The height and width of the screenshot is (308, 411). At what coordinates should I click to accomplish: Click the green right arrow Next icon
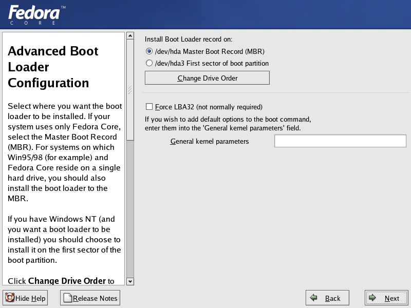point(372,298)
